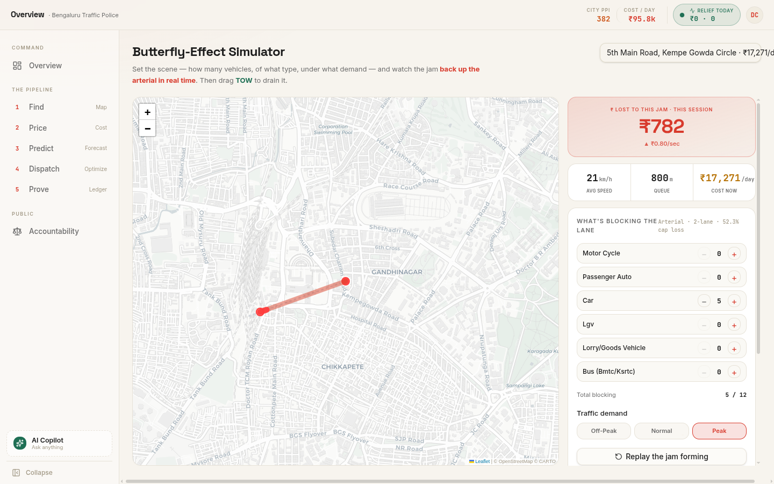
Task: Click the Cost/Day ₹95.8k value
Action: click(642, 19)
